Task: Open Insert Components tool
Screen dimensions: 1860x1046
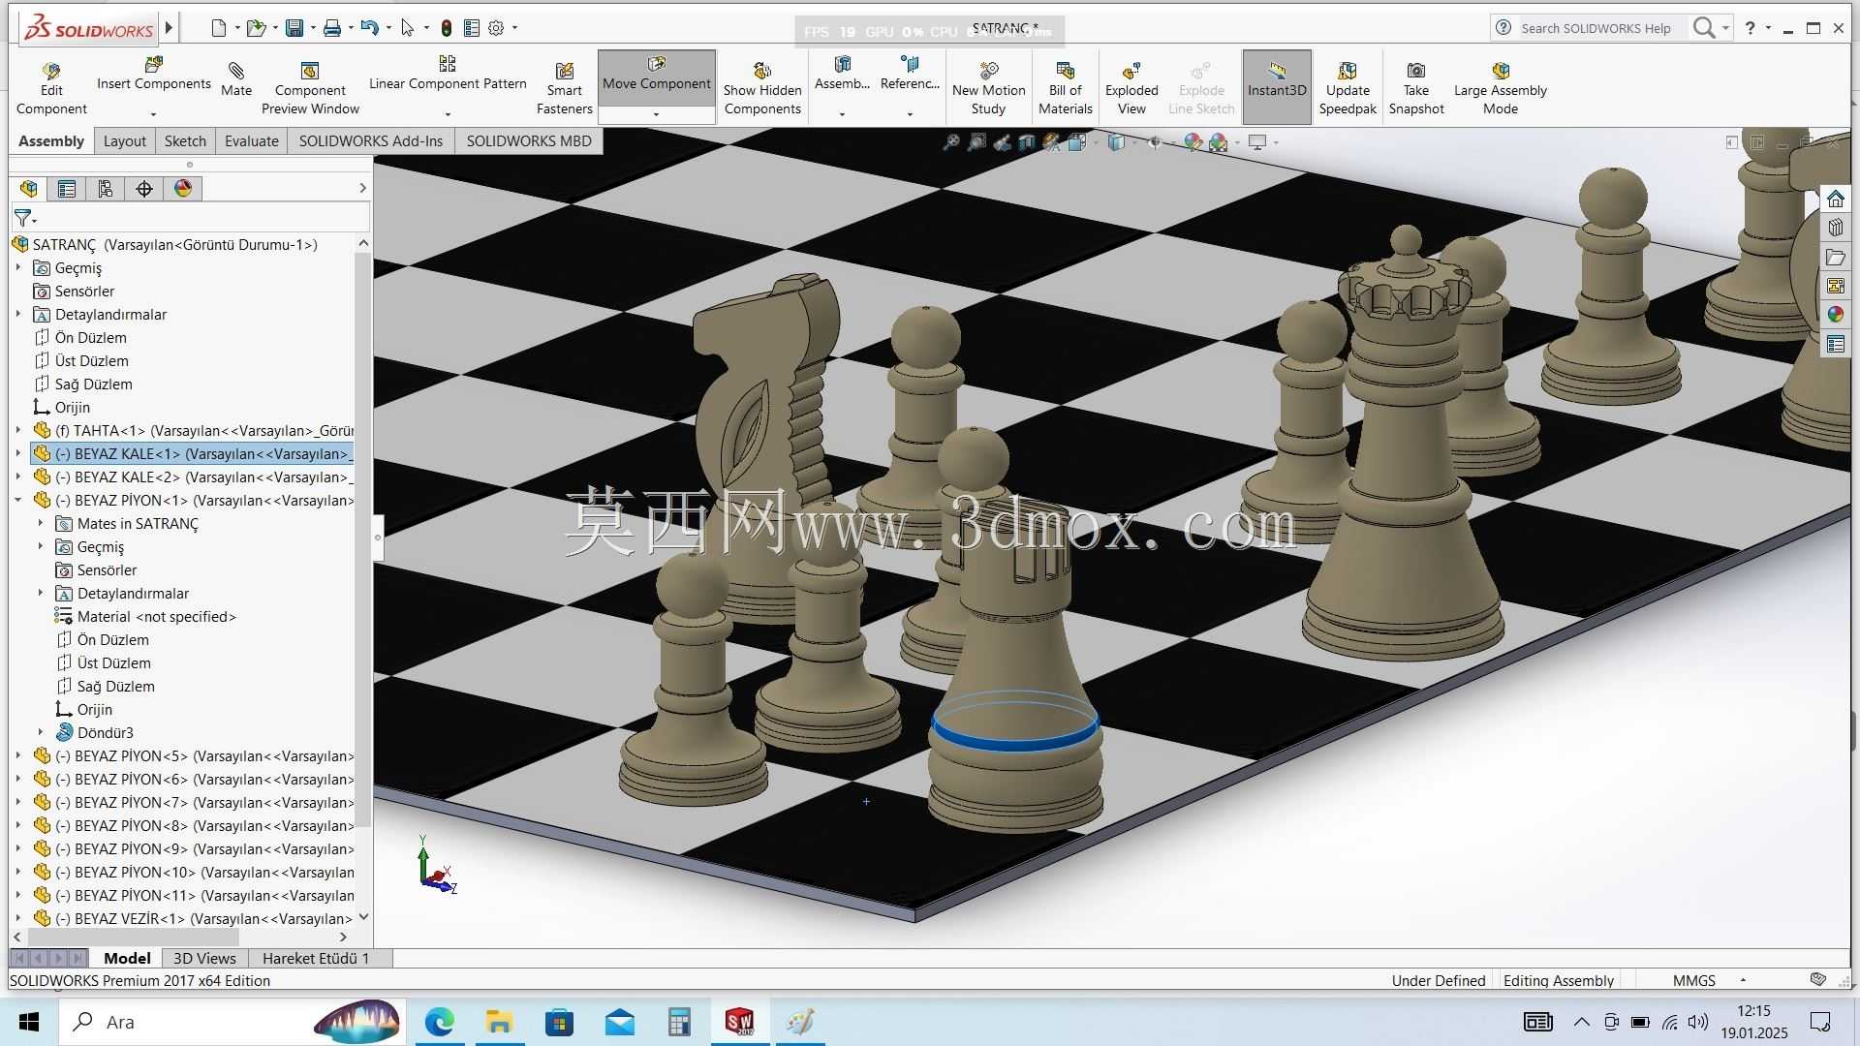Action: 153,74
